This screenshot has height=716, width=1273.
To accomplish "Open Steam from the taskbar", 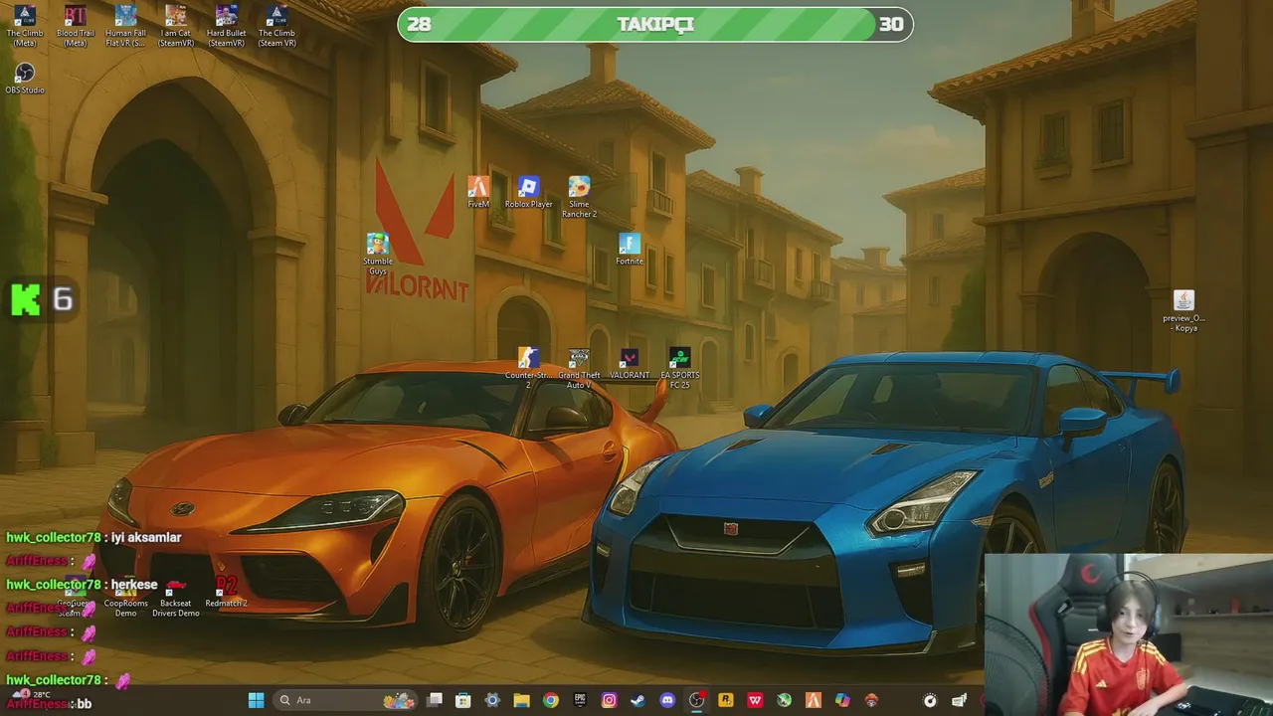I will pyautogui.click(x=637, y=700).
